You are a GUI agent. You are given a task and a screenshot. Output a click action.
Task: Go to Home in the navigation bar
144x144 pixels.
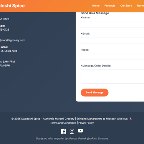coord(96,6)
